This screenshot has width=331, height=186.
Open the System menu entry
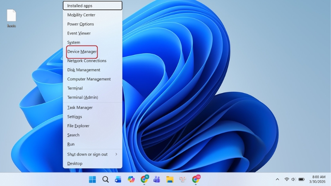coord(92,43)
